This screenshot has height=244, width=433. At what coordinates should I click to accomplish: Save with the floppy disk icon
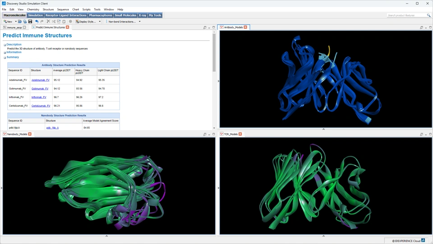pyautogui.click(x=30, y=21)
